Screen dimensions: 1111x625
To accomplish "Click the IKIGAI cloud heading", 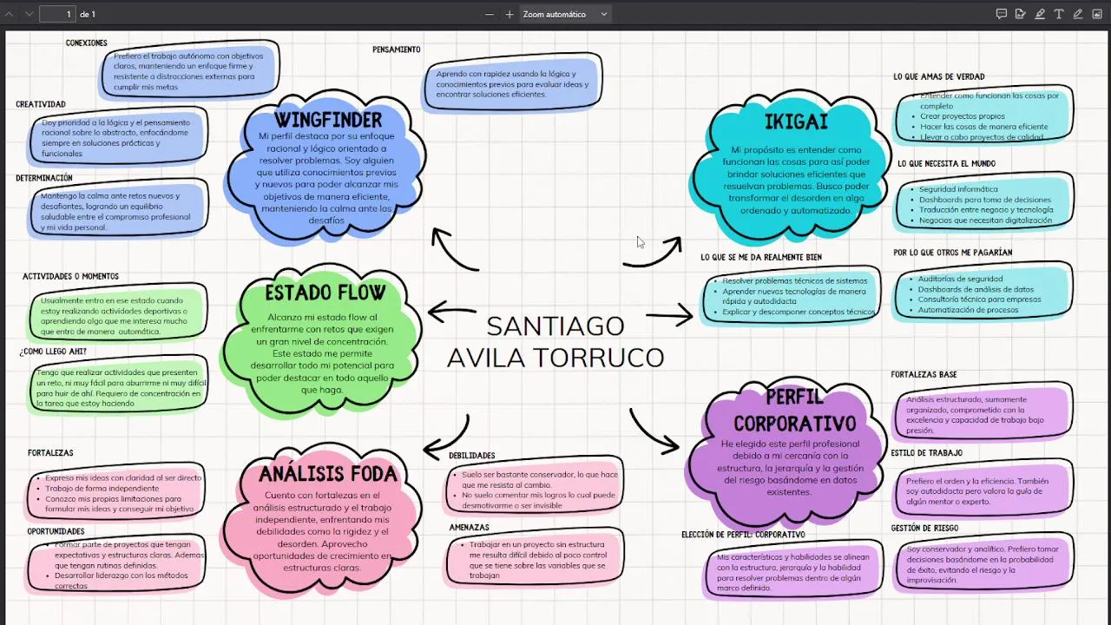I will [x=796, y=122].
